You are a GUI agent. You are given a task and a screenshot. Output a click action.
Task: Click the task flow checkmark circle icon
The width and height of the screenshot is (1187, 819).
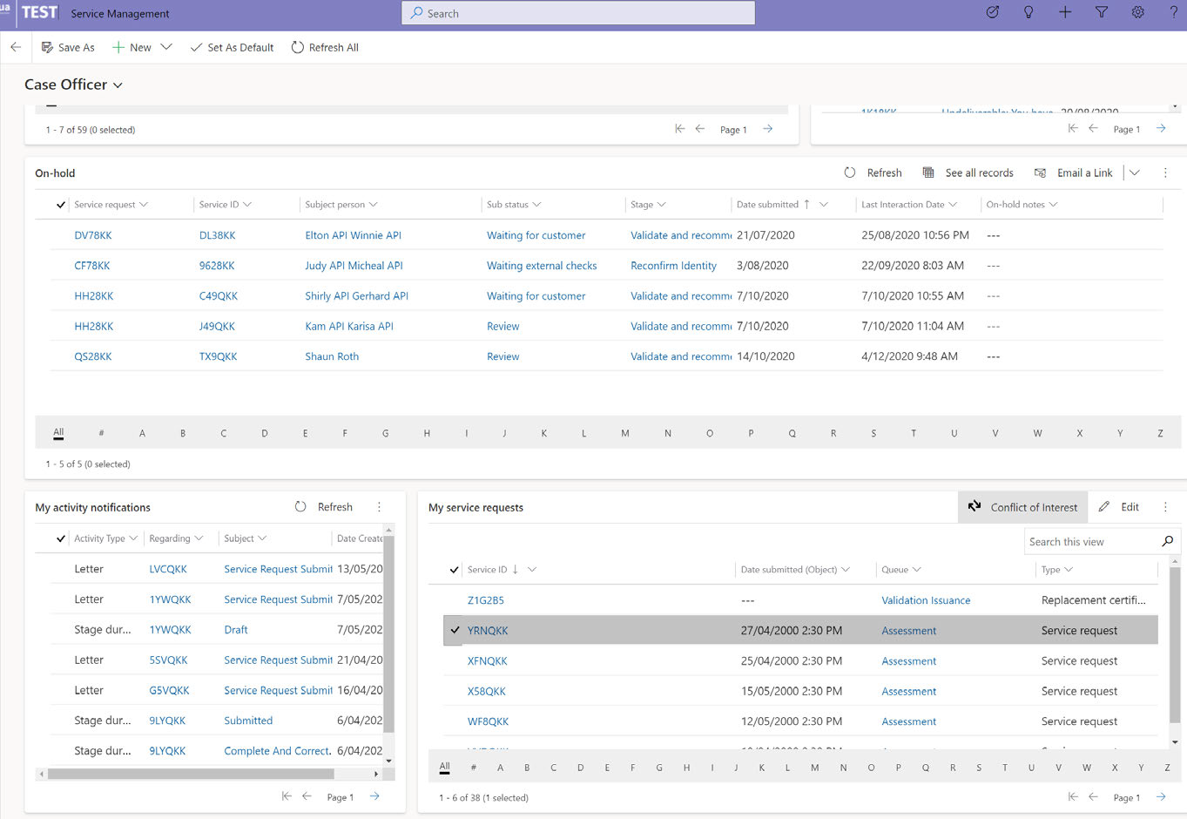992,12
